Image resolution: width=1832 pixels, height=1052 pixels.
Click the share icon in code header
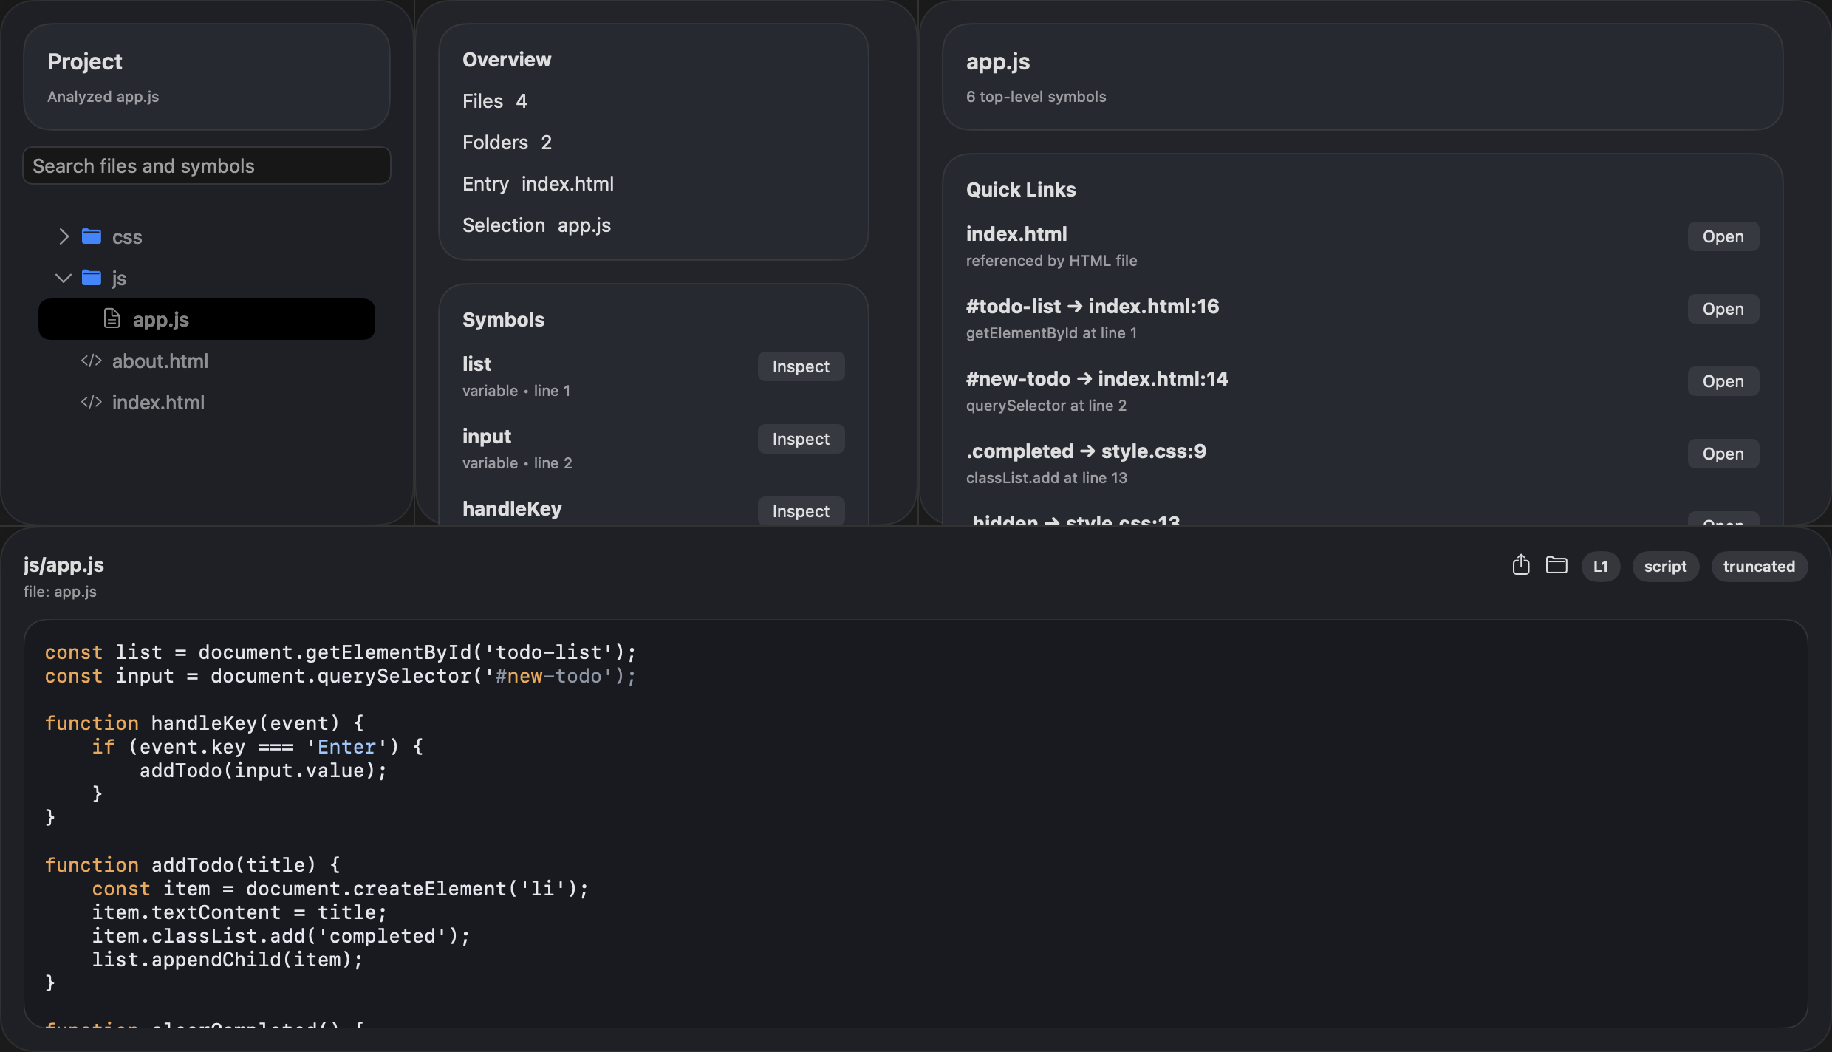point(1520,565)
